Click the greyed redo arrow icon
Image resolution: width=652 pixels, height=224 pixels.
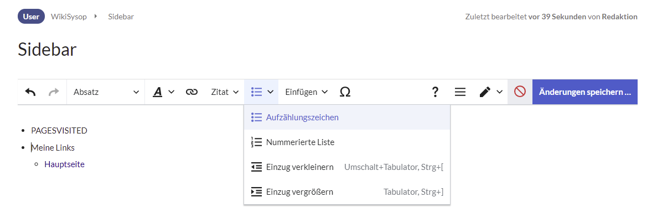tap(54, 92)
